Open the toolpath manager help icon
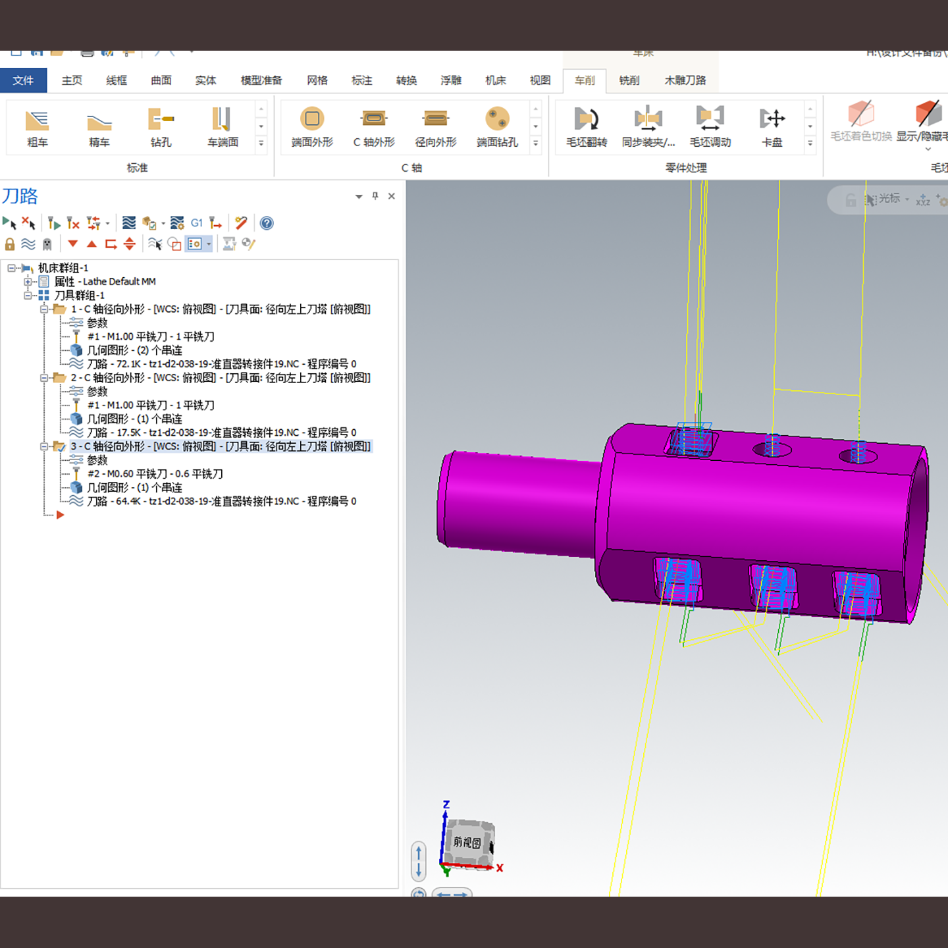 click(267, 223)
